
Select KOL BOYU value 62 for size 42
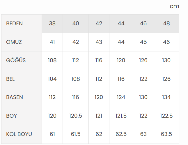(99, 134)
